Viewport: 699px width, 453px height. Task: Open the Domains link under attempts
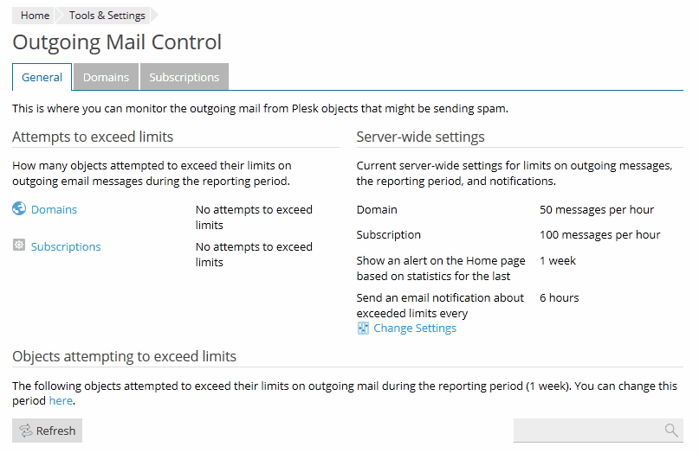54,209
